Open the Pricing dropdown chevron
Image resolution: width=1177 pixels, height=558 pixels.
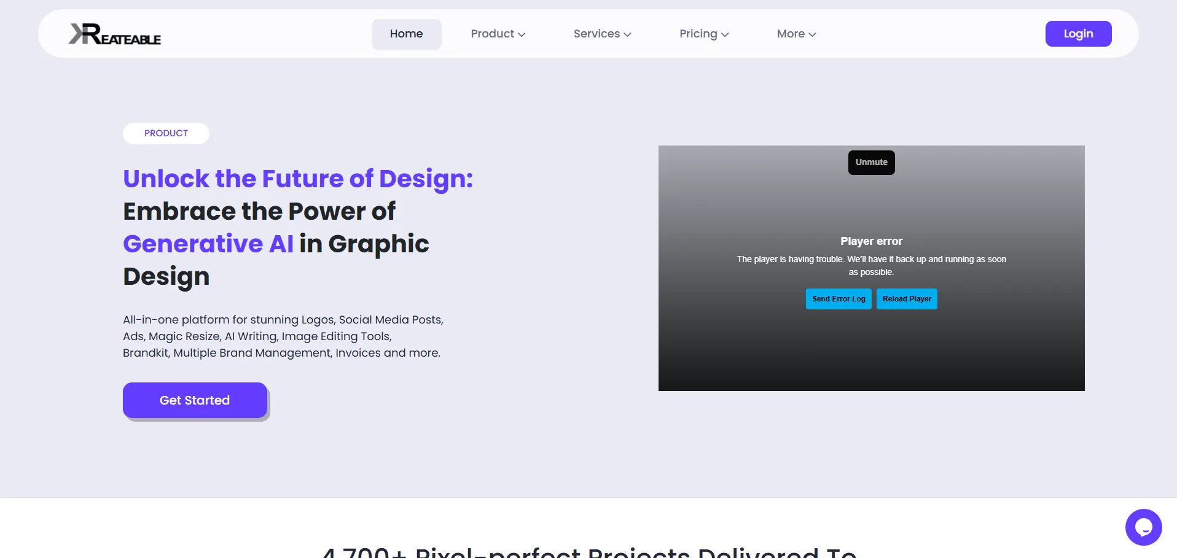725,34
